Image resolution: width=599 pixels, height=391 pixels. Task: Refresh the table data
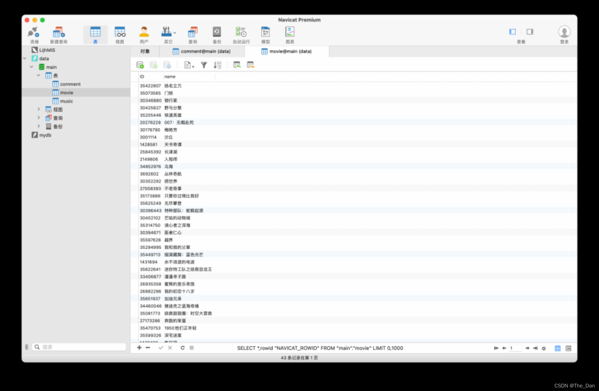click(x=183, y=348)
